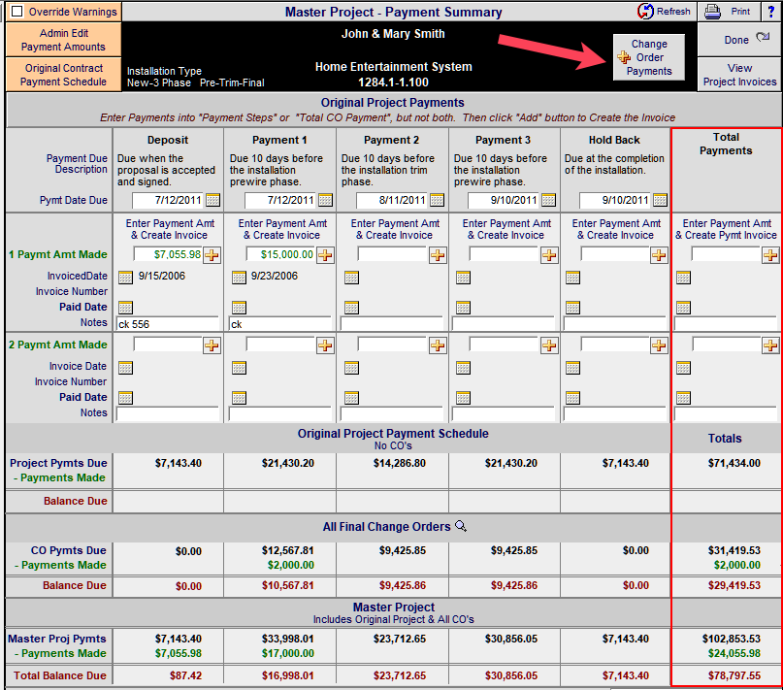Click Payment 1 amount field $15,000.00
The image size is (783, 690).
coord(280,254)
